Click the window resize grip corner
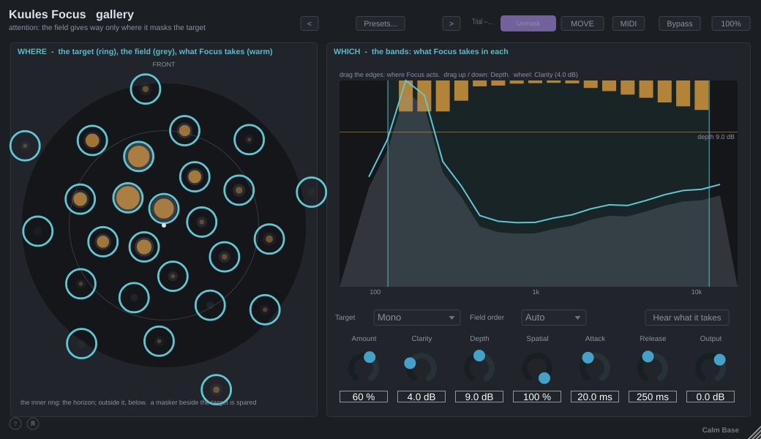Screen dimensions: 761x439 click(754, 432)
